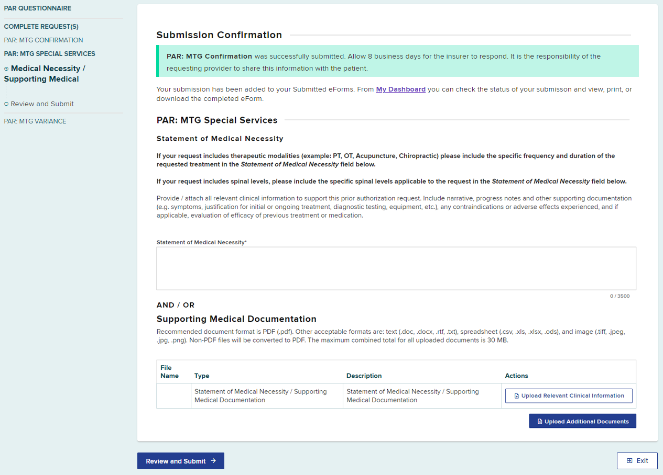This screenshot has width=663, height=475.
Task: Open PAR Questionnaire in the sidebar
Action: 38,8
